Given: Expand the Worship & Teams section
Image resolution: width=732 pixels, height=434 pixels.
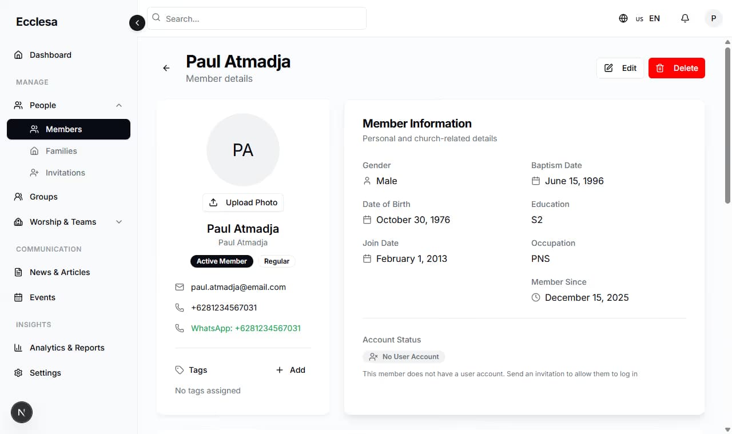Looking at the screenshot, I should point(119,222).
